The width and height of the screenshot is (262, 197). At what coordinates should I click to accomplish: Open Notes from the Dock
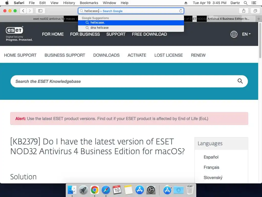(x=128, y=190)
